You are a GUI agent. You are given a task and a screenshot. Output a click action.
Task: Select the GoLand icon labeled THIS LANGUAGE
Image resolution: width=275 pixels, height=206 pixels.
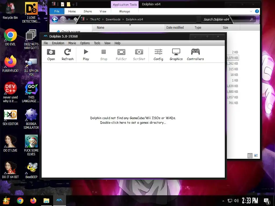pos(31,92)
